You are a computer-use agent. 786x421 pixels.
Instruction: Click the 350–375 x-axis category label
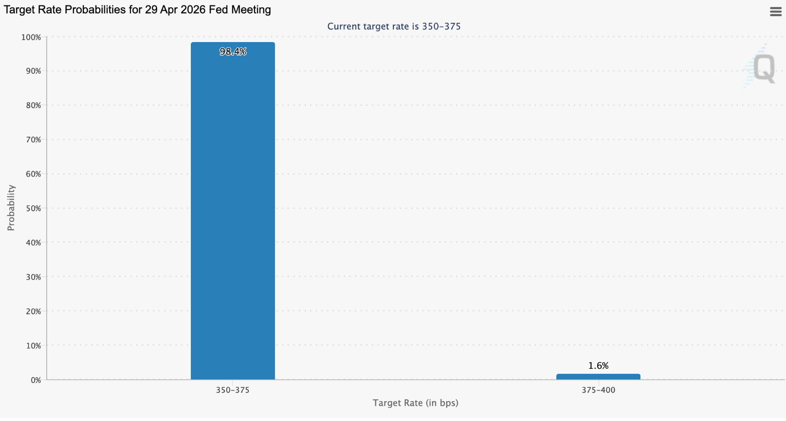[233, 390]
